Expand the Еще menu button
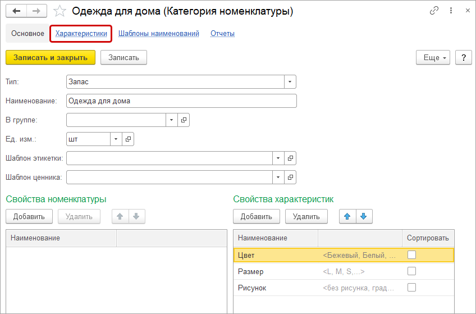 click(x=434, y=57)
